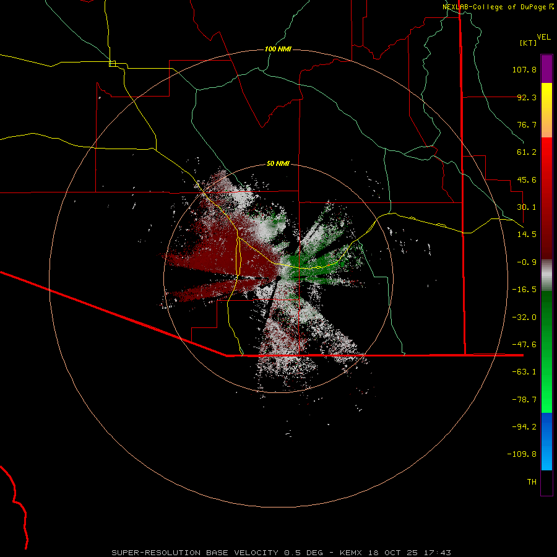Click the -63.1 velocity scale value
The image size is (557, 557).
524,372
